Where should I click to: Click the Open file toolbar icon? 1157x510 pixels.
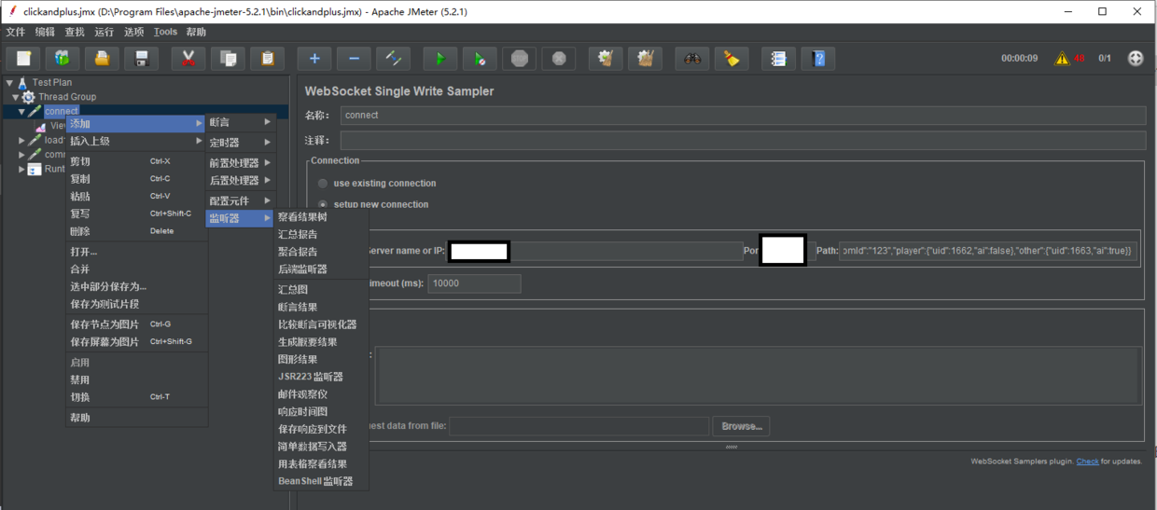[102, 58]
